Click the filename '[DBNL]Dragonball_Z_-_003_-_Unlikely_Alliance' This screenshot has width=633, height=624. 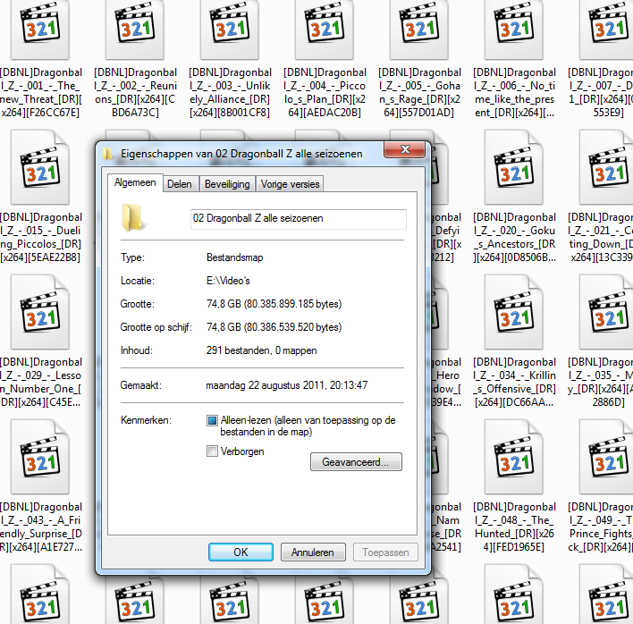click(230, 92)
